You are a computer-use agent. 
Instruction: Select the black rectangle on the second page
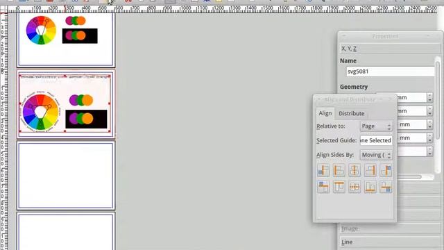pyautogui.click(x=86, y=119)
